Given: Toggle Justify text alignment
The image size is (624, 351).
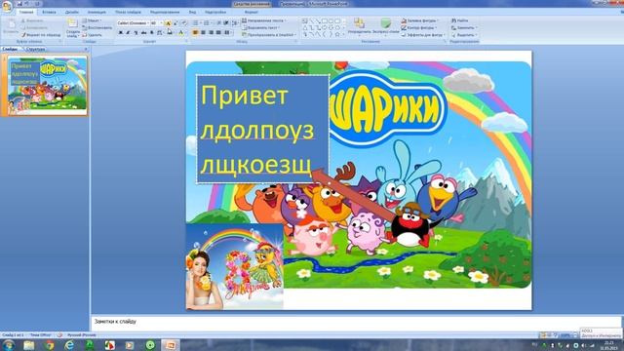Looking at the screenshot, I should pyautogui.click(x=218, y=32).
